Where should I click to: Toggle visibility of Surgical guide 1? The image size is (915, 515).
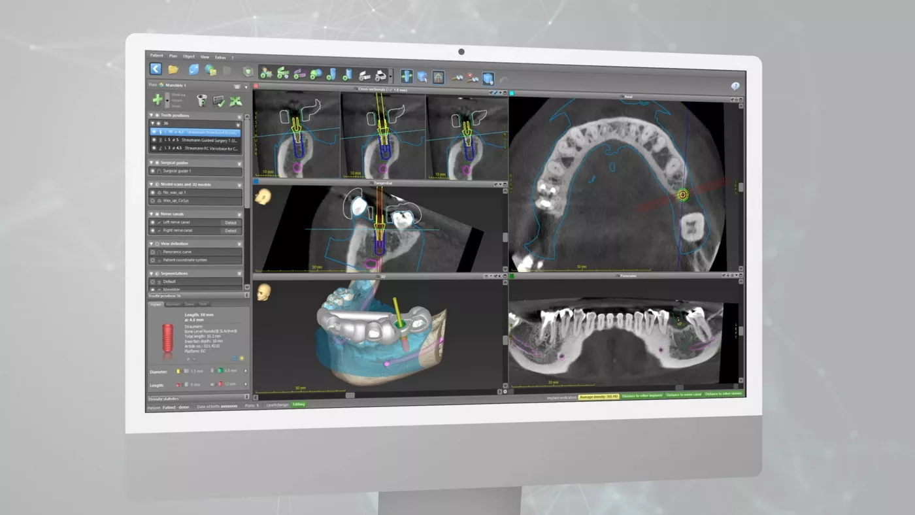tap(153, 171)
